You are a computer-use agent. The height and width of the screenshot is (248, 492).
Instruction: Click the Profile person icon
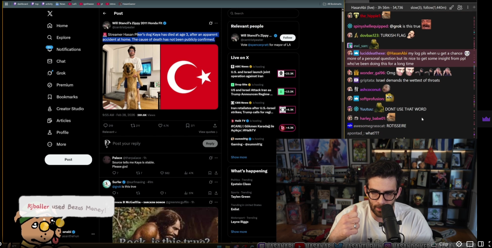pos(50,133)
